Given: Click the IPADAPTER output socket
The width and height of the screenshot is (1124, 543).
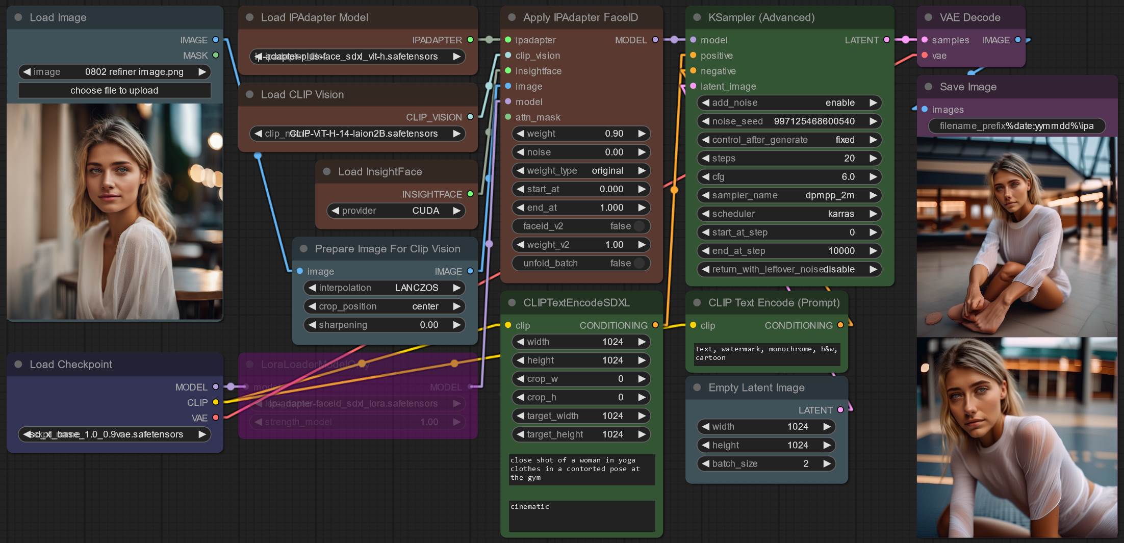Looking at the screenshot, I should (470, 40).
